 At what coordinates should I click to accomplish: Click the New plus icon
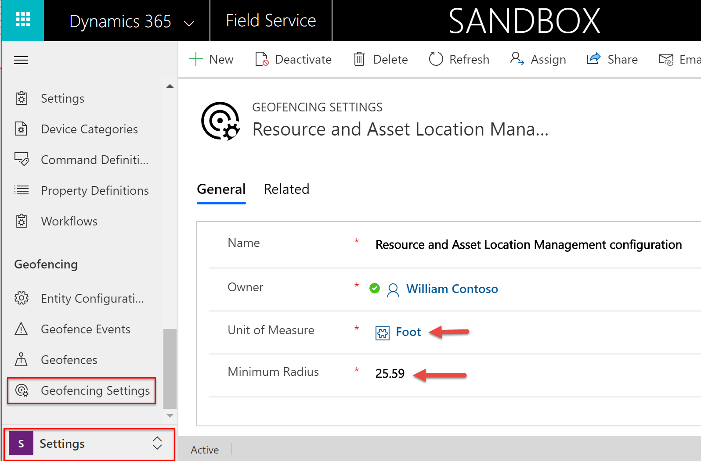[195, 59]
